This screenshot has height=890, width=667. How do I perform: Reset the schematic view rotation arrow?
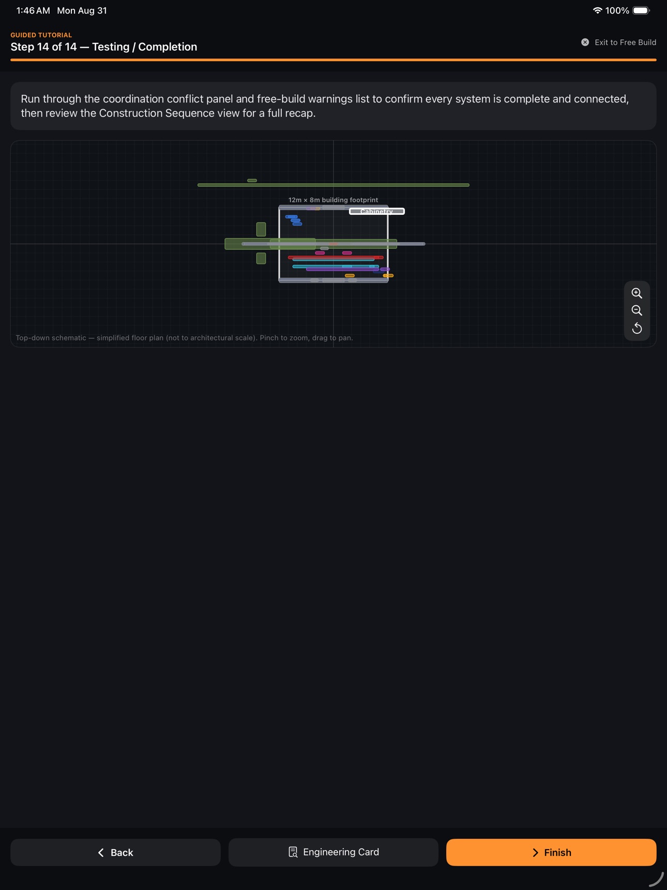(x=636, y=328)
